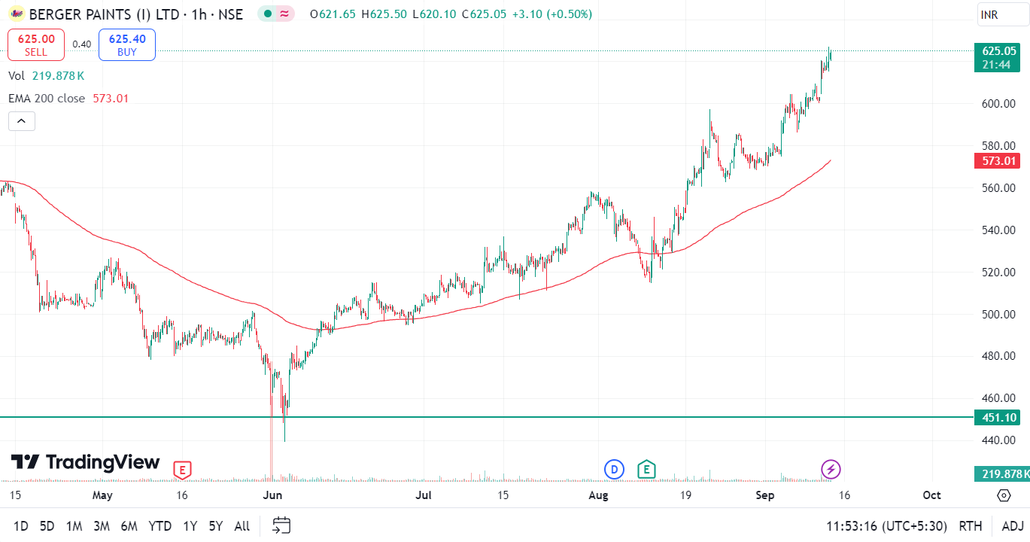The width and height of the screenshot is (1030, 542).
Task: Open the timezone 11:53:16 (UTC+5:30) menu
Action: (x=888, y=526)
